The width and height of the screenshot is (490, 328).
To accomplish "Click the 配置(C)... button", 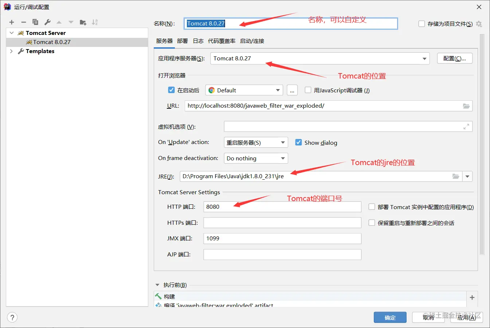I will click(x=455, y=59).
